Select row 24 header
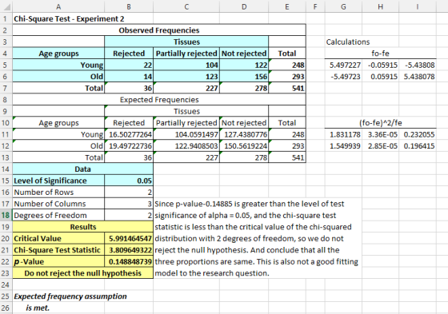The width and height of the screenshot is (448, 314). [6, 284]
